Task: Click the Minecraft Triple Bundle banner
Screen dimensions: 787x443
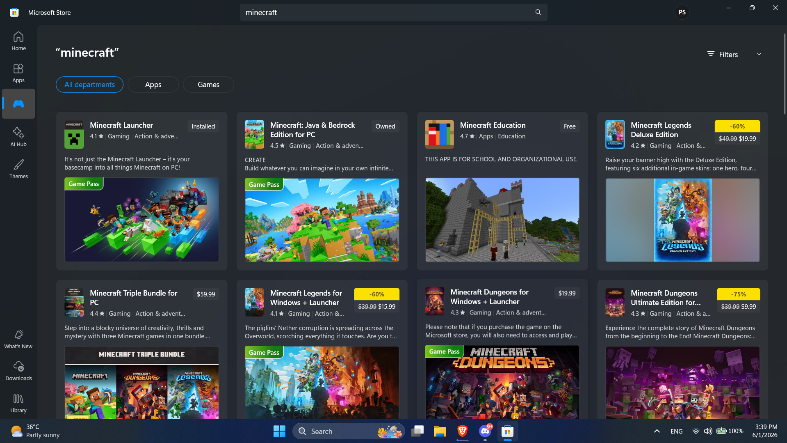Action: [x=141, y=383]
